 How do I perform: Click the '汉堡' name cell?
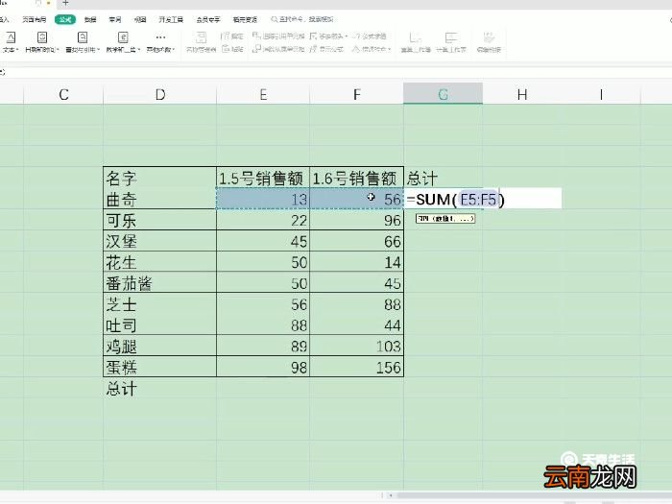[x=160, y=241]
